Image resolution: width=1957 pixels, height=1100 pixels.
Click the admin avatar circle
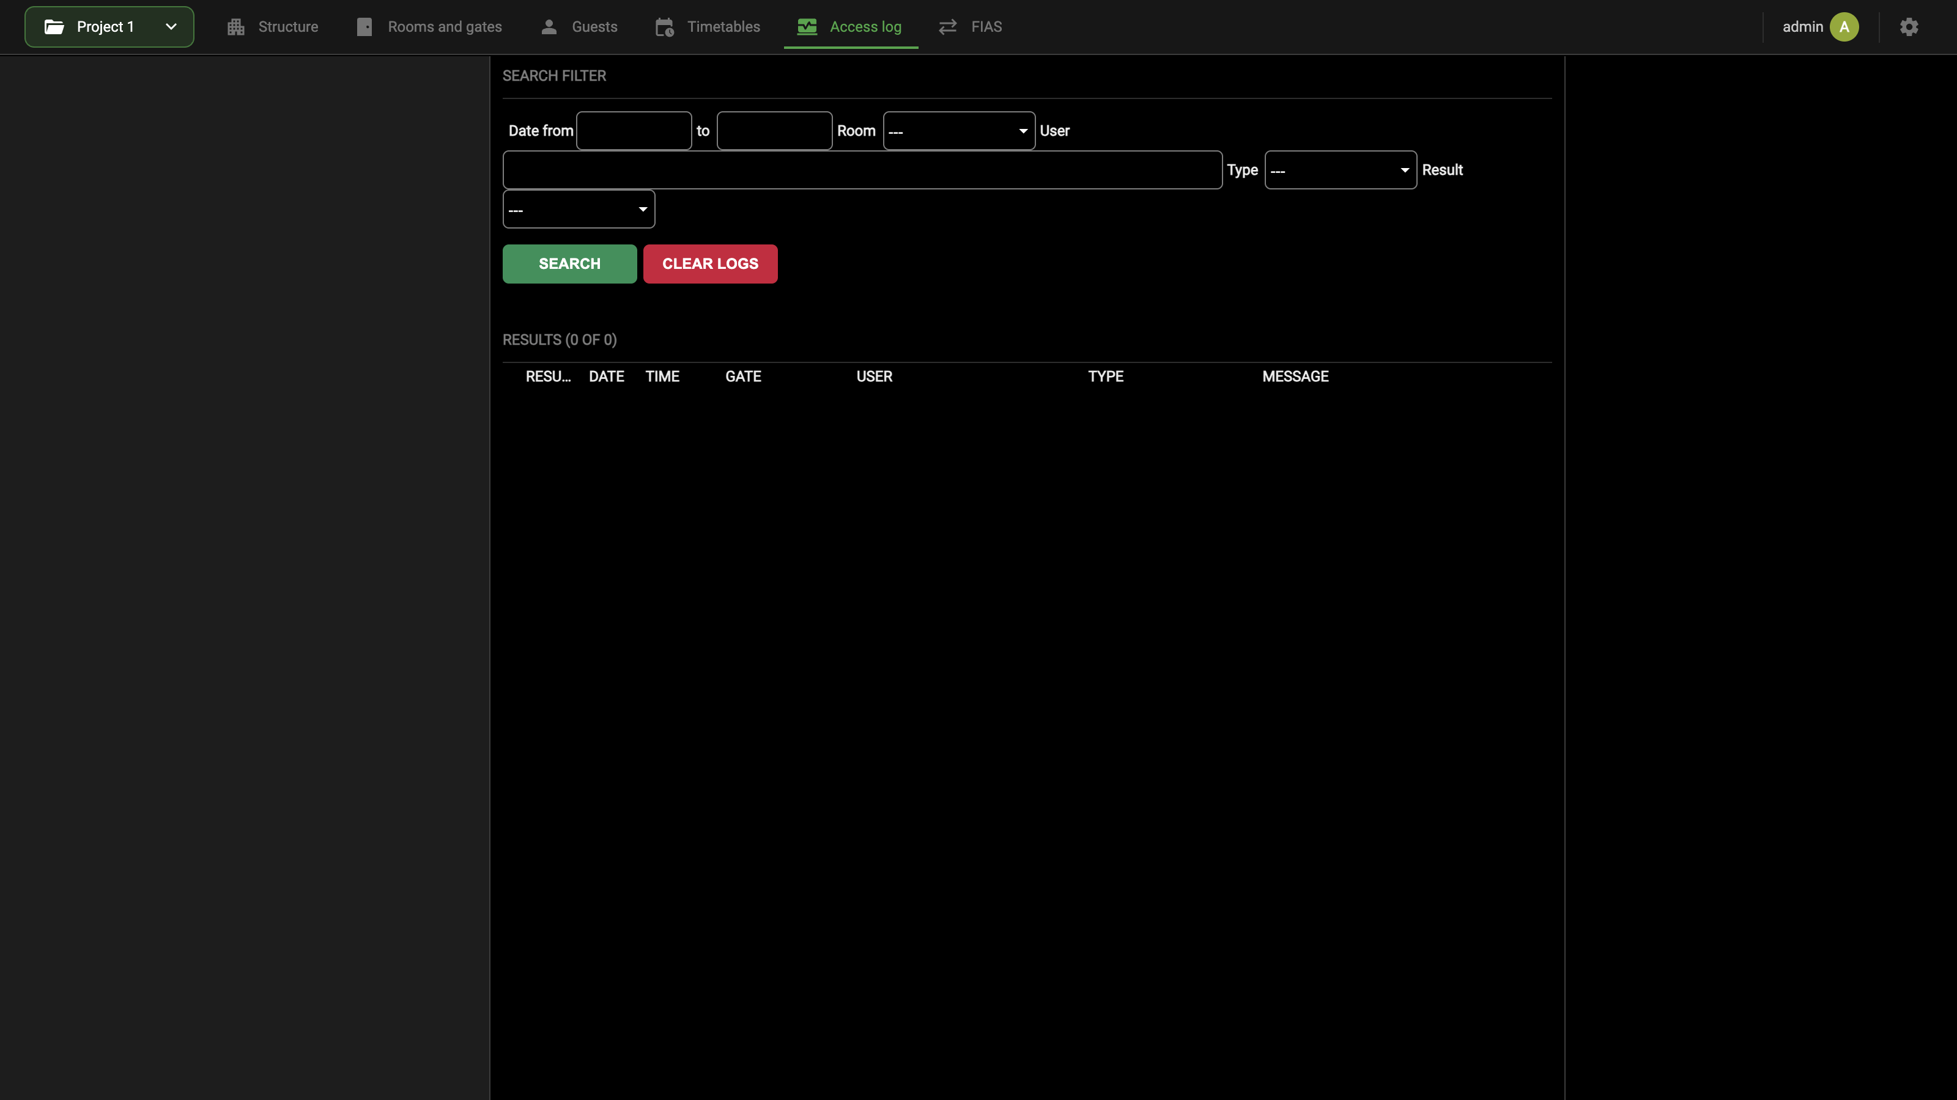click(1844, 28)
